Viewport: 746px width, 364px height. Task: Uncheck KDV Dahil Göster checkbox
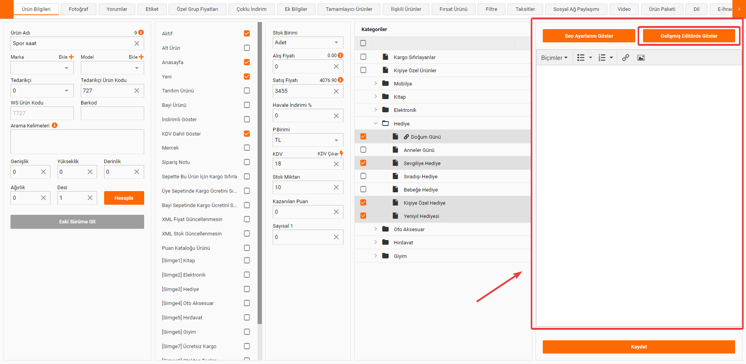coord(247,134)
